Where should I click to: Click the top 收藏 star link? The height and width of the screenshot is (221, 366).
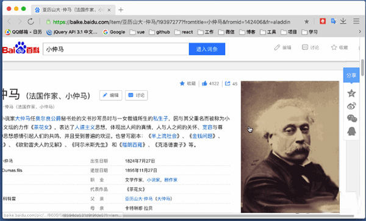click(339, 47)
